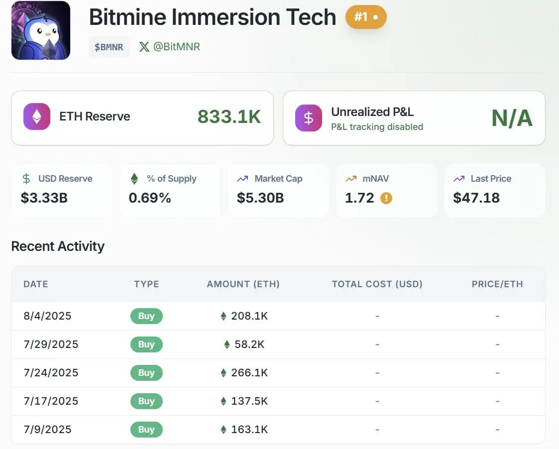Click the orange trend icon by mNAV
559x449 pixels.
click(351, 178)
